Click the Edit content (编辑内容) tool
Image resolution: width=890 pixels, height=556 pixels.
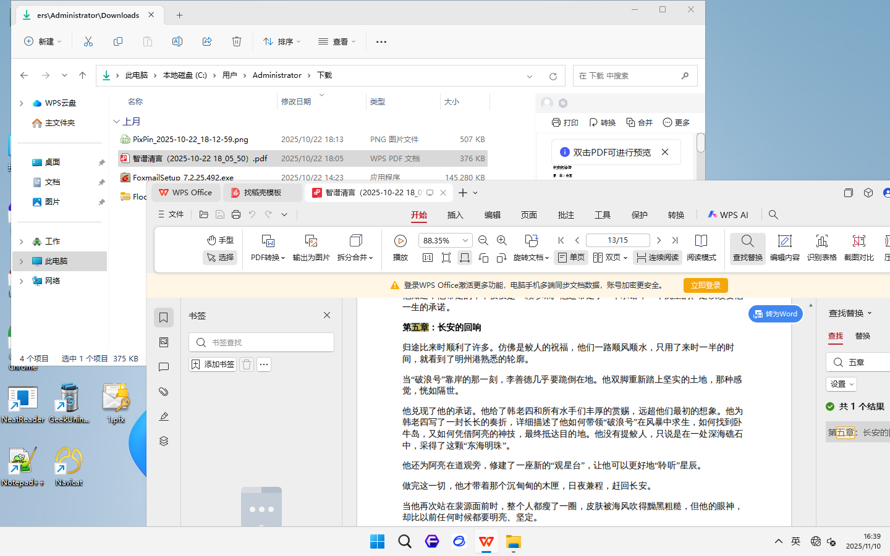point(784,246)
